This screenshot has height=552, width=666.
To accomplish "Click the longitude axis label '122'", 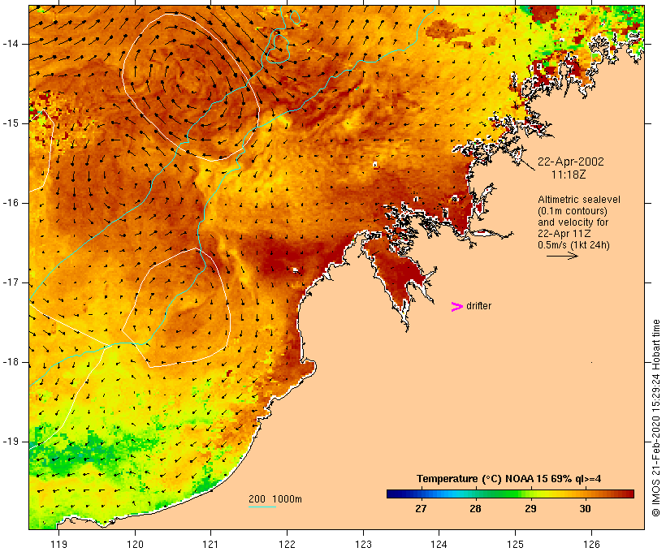I will (x=288, y=544).
